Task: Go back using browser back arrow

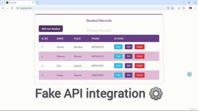Action: pyautogui.click(x=3, y=8)
